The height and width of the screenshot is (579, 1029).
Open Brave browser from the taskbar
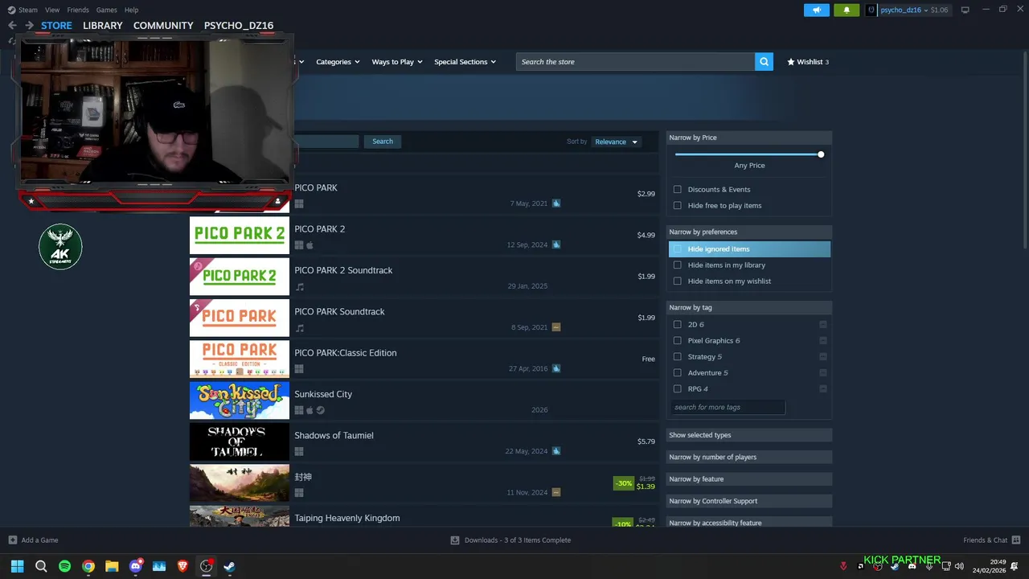tap(182, 566)
